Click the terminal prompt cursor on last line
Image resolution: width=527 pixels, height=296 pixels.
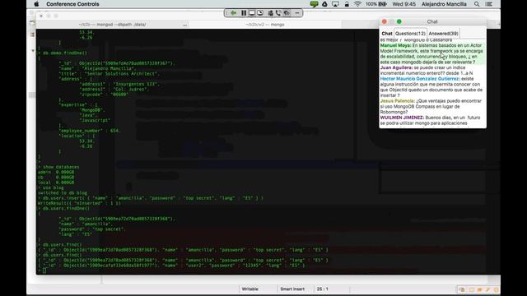[x=44, y=271]
